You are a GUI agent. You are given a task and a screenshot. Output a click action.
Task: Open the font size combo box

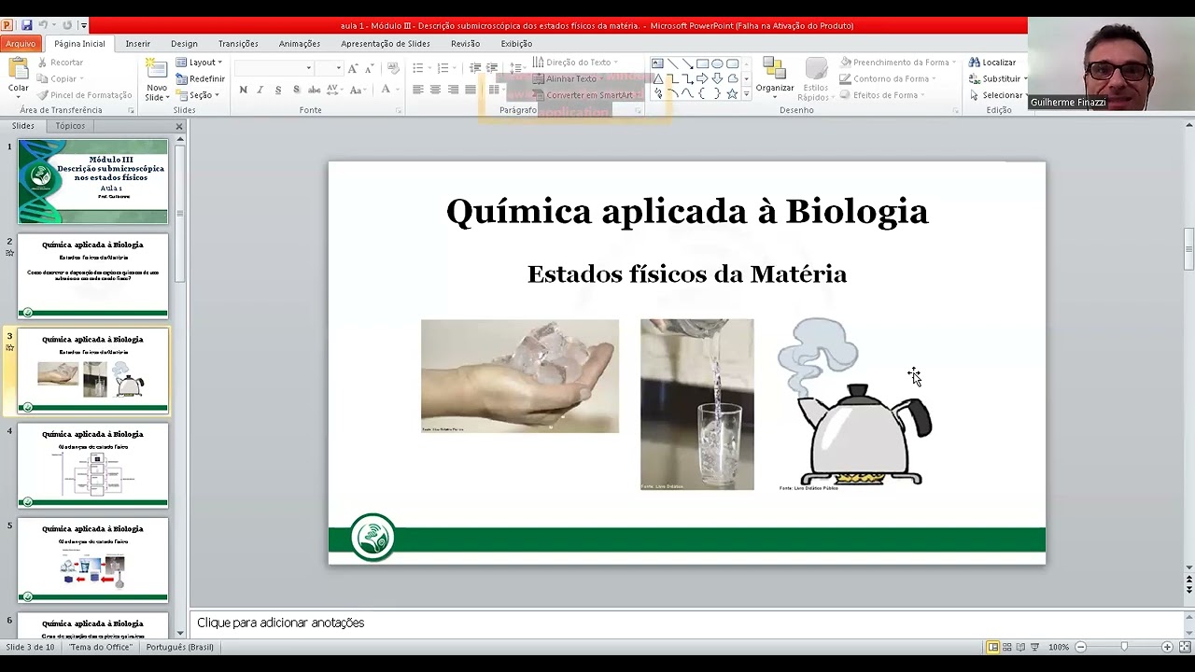[x=329, y=68]
